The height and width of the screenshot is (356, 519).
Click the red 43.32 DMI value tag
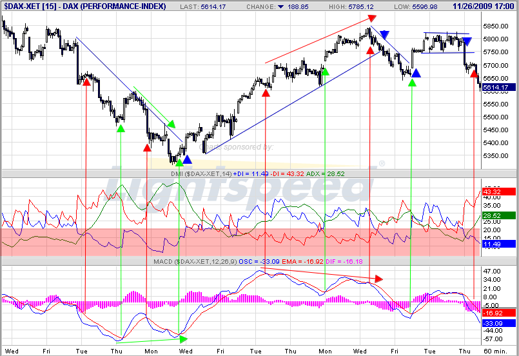coord(499,192)
